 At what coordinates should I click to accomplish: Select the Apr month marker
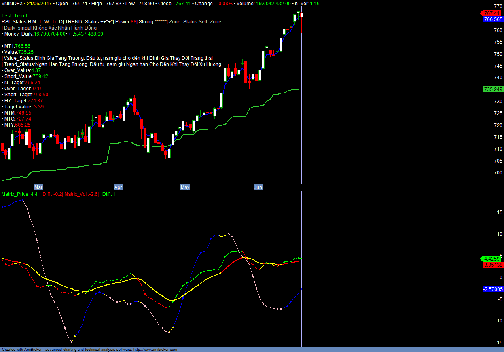[118, 187]
